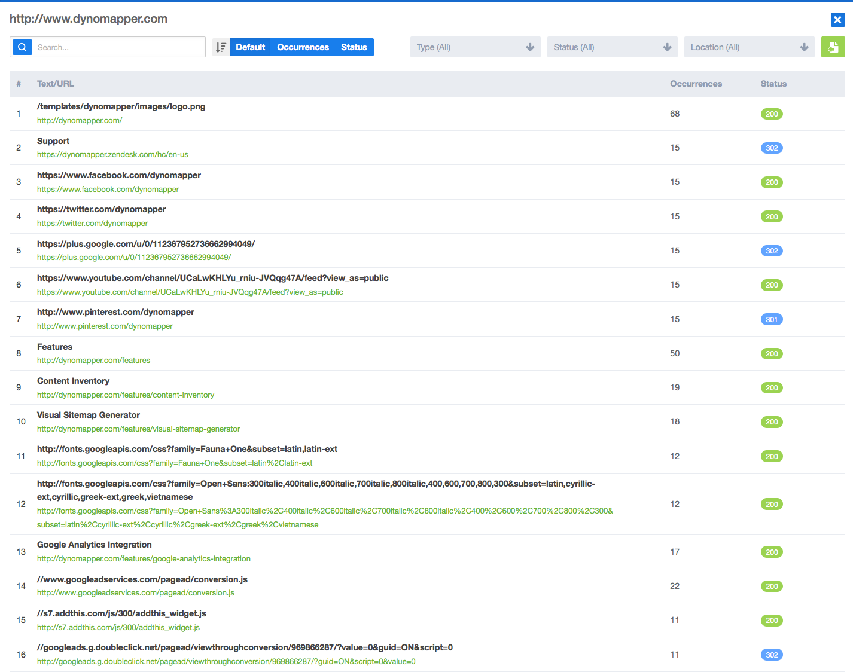Click the green export file icon
Viewport: 853px width, 672px height.
click(x=833, y=47)
